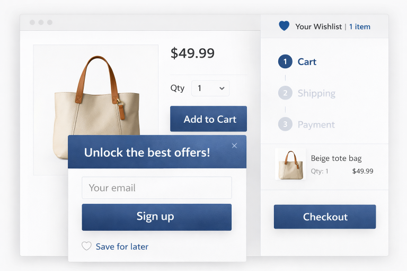Click the Add to Cart button
The height and width of the screenshot is (271, 407).
(x=208, y=119)
